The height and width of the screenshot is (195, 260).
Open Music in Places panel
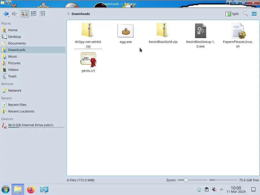[x=33, y=57]
